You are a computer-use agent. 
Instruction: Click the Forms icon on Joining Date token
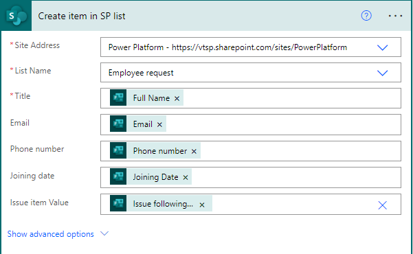point(118,176)
